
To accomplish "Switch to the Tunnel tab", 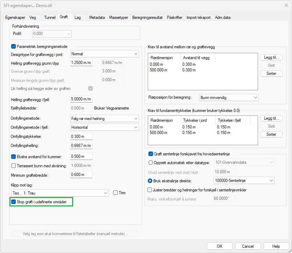I will [49, 17].
